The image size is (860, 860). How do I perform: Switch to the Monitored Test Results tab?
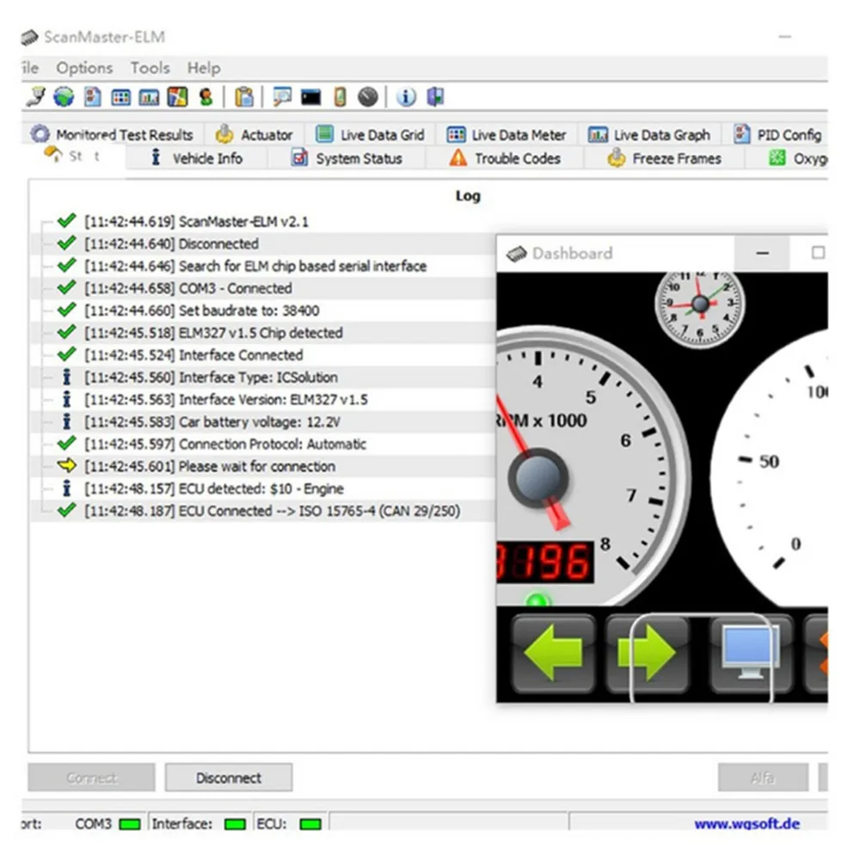coord(113,134)
